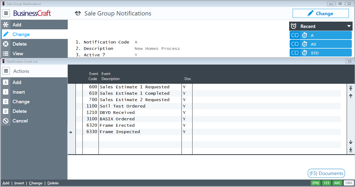355x187 pixels.
Task: Click Description value New Homes Process
Action: point(157,49)
